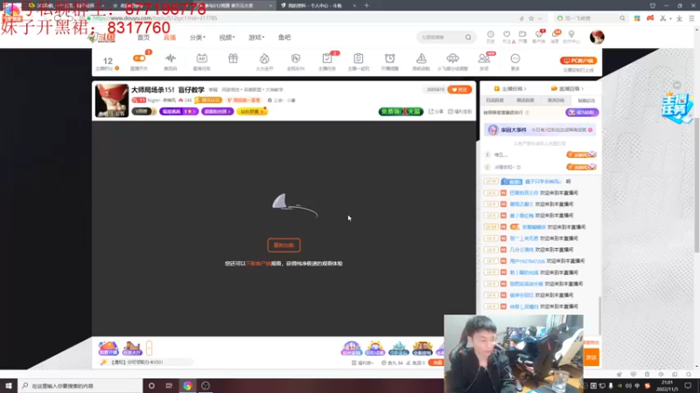This screenshot has width=700, height=393.
Task: Click the 分享 share icon
Action: tap(436, 112)
